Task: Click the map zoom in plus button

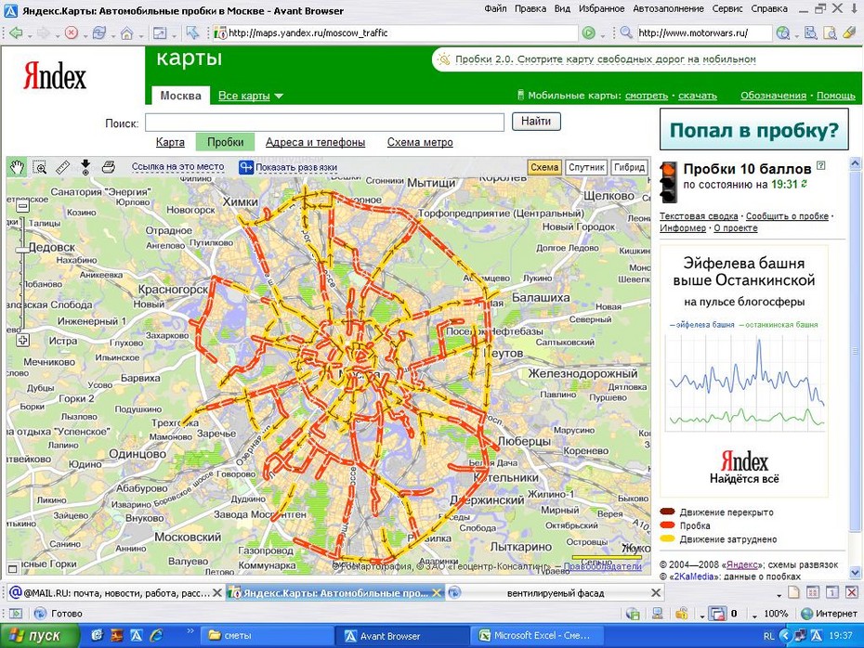Action: 22,340
